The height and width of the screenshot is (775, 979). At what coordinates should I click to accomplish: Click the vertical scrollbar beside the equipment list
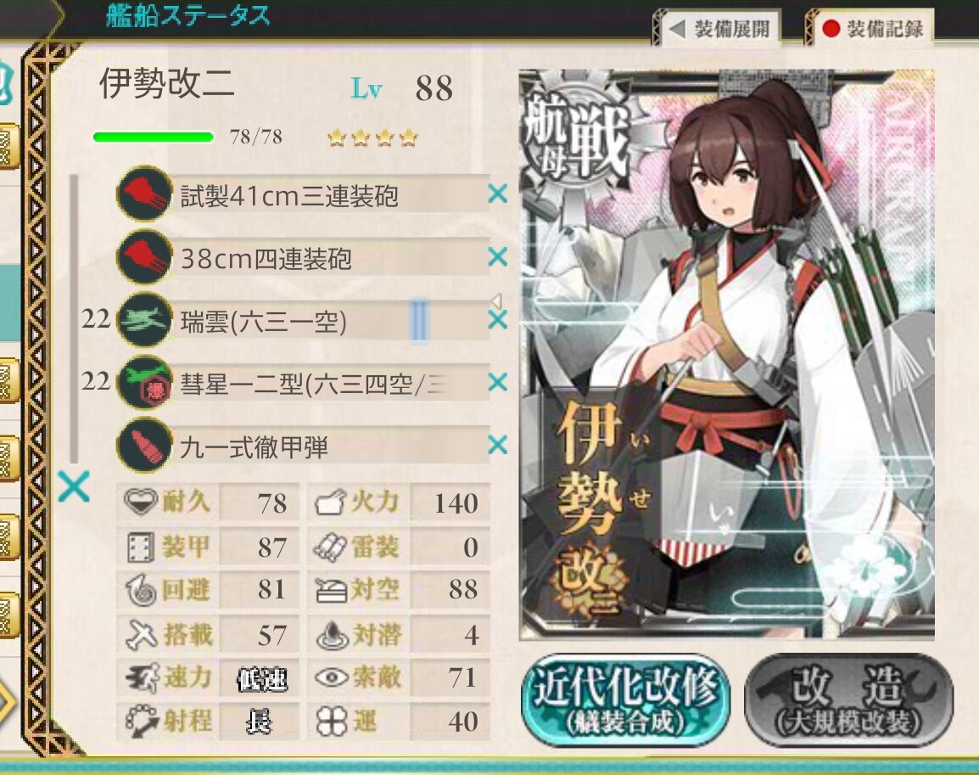[x=74, y=318]
